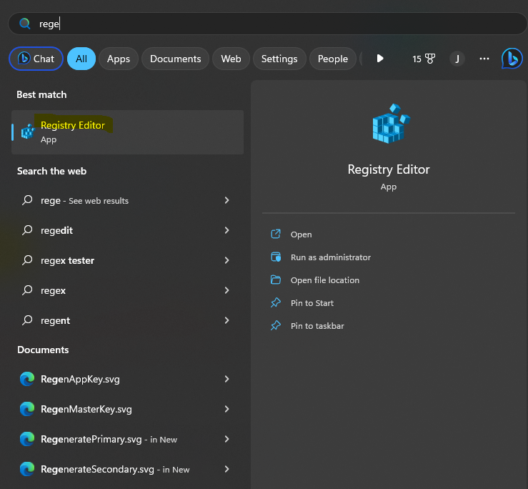Click the 'Registry Editor' title in preview pane

click(x=389, y=169)
